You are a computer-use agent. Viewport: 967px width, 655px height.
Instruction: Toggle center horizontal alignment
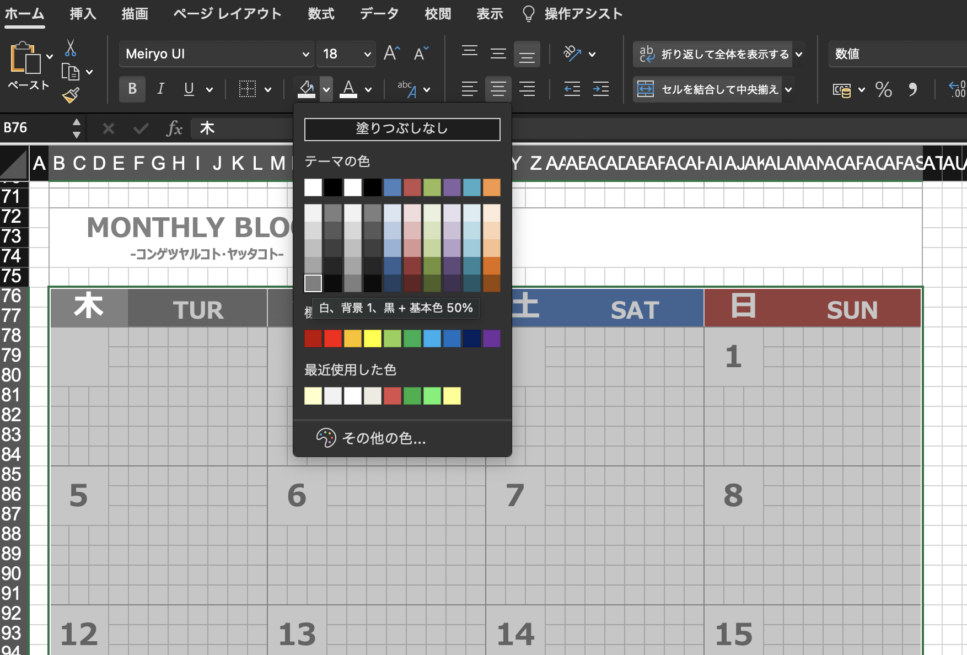coord(498,89)
